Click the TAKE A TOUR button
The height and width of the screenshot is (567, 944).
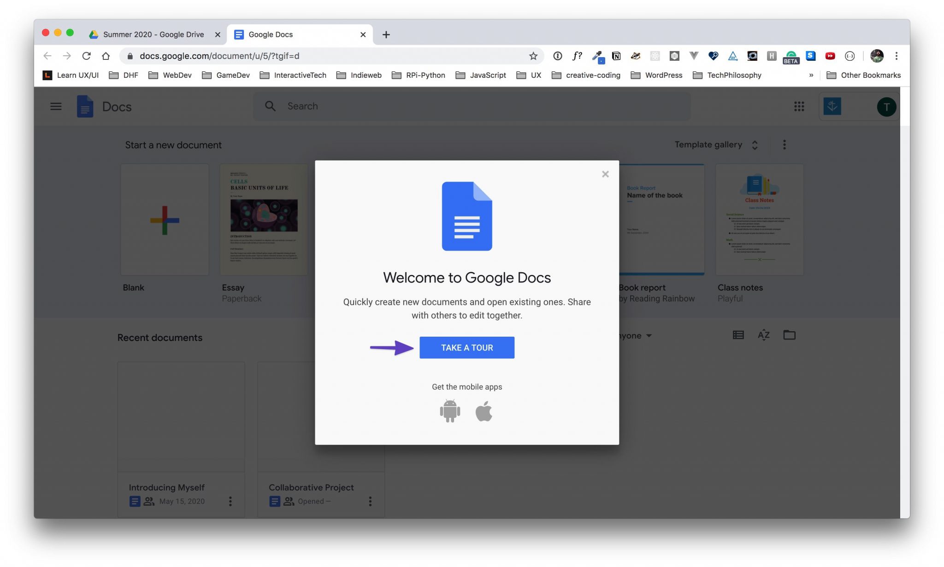(466, 347)
